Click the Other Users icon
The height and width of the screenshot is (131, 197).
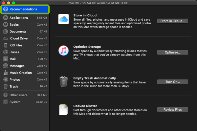[6, 95]
